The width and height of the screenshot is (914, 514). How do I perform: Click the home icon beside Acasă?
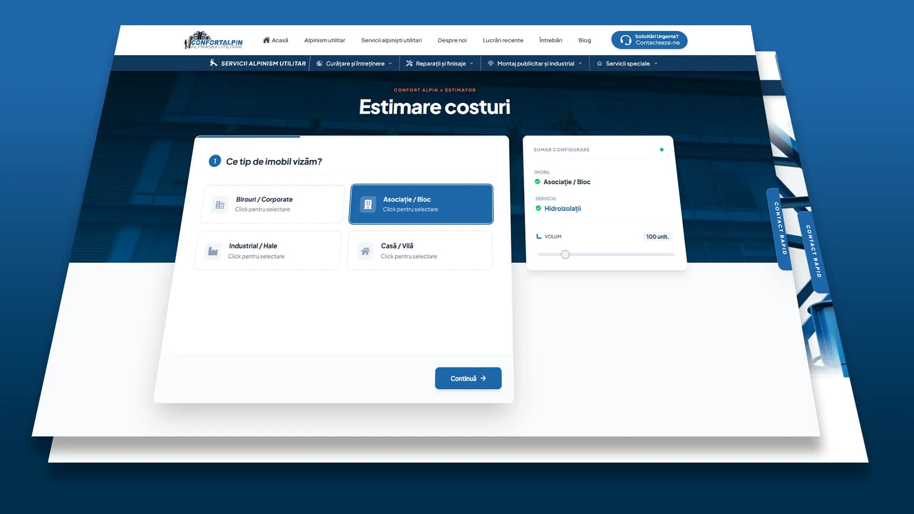click(266, 40)
